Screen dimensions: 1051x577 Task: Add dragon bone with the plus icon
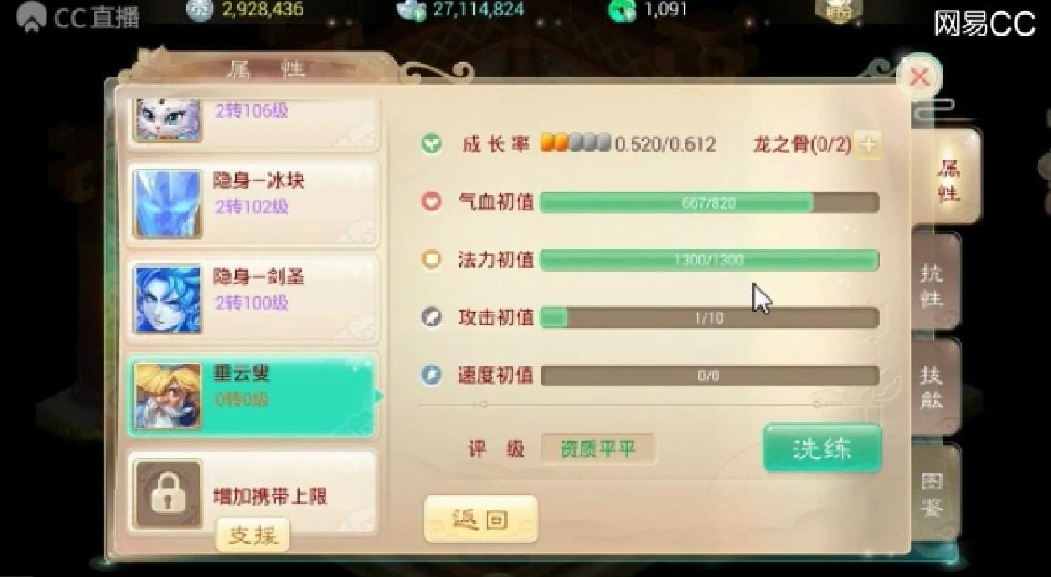click(x=868, y=144)
